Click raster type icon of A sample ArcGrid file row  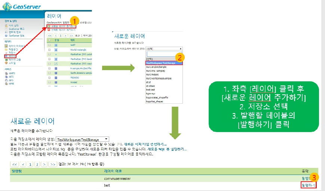[56, 68]
